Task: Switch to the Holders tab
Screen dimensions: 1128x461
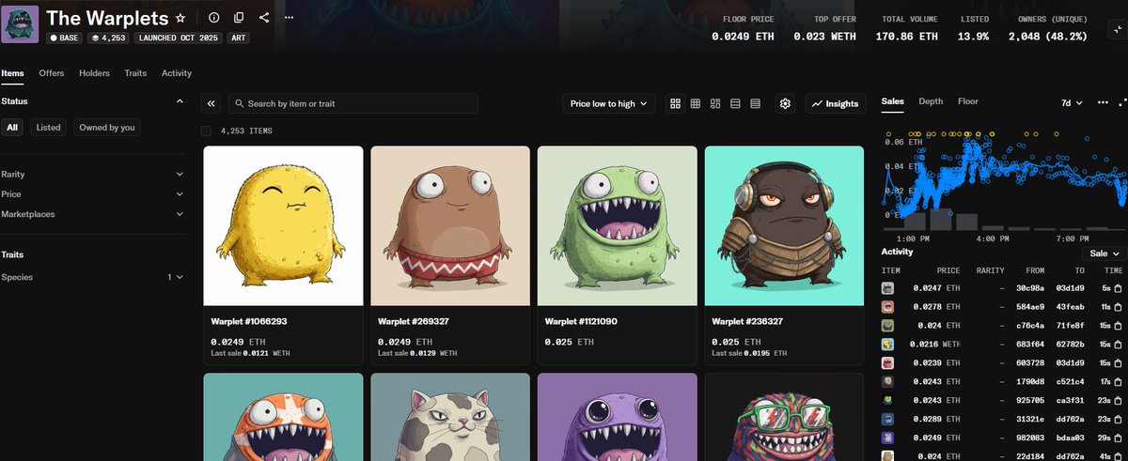Action: [x=94, y=72]
